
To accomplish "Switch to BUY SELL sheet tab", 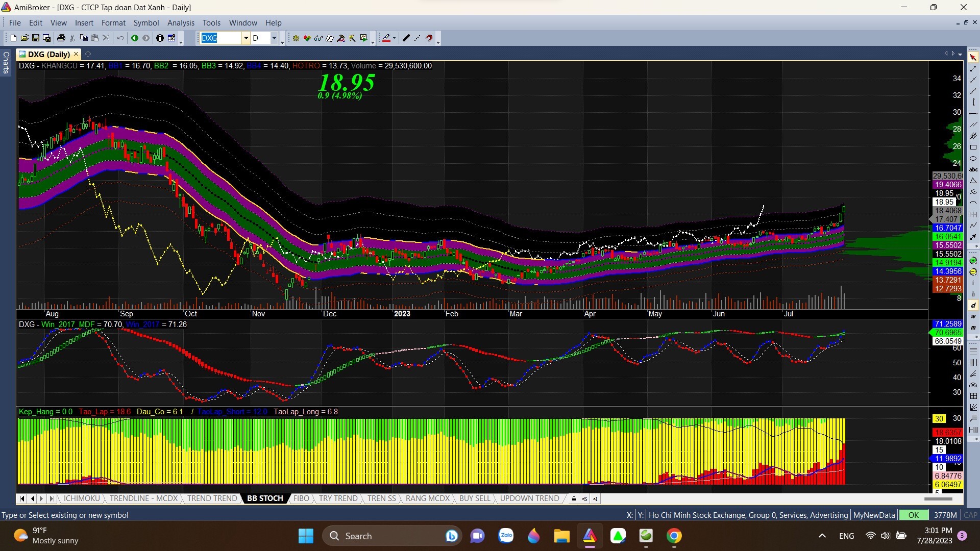I will 475,498.
